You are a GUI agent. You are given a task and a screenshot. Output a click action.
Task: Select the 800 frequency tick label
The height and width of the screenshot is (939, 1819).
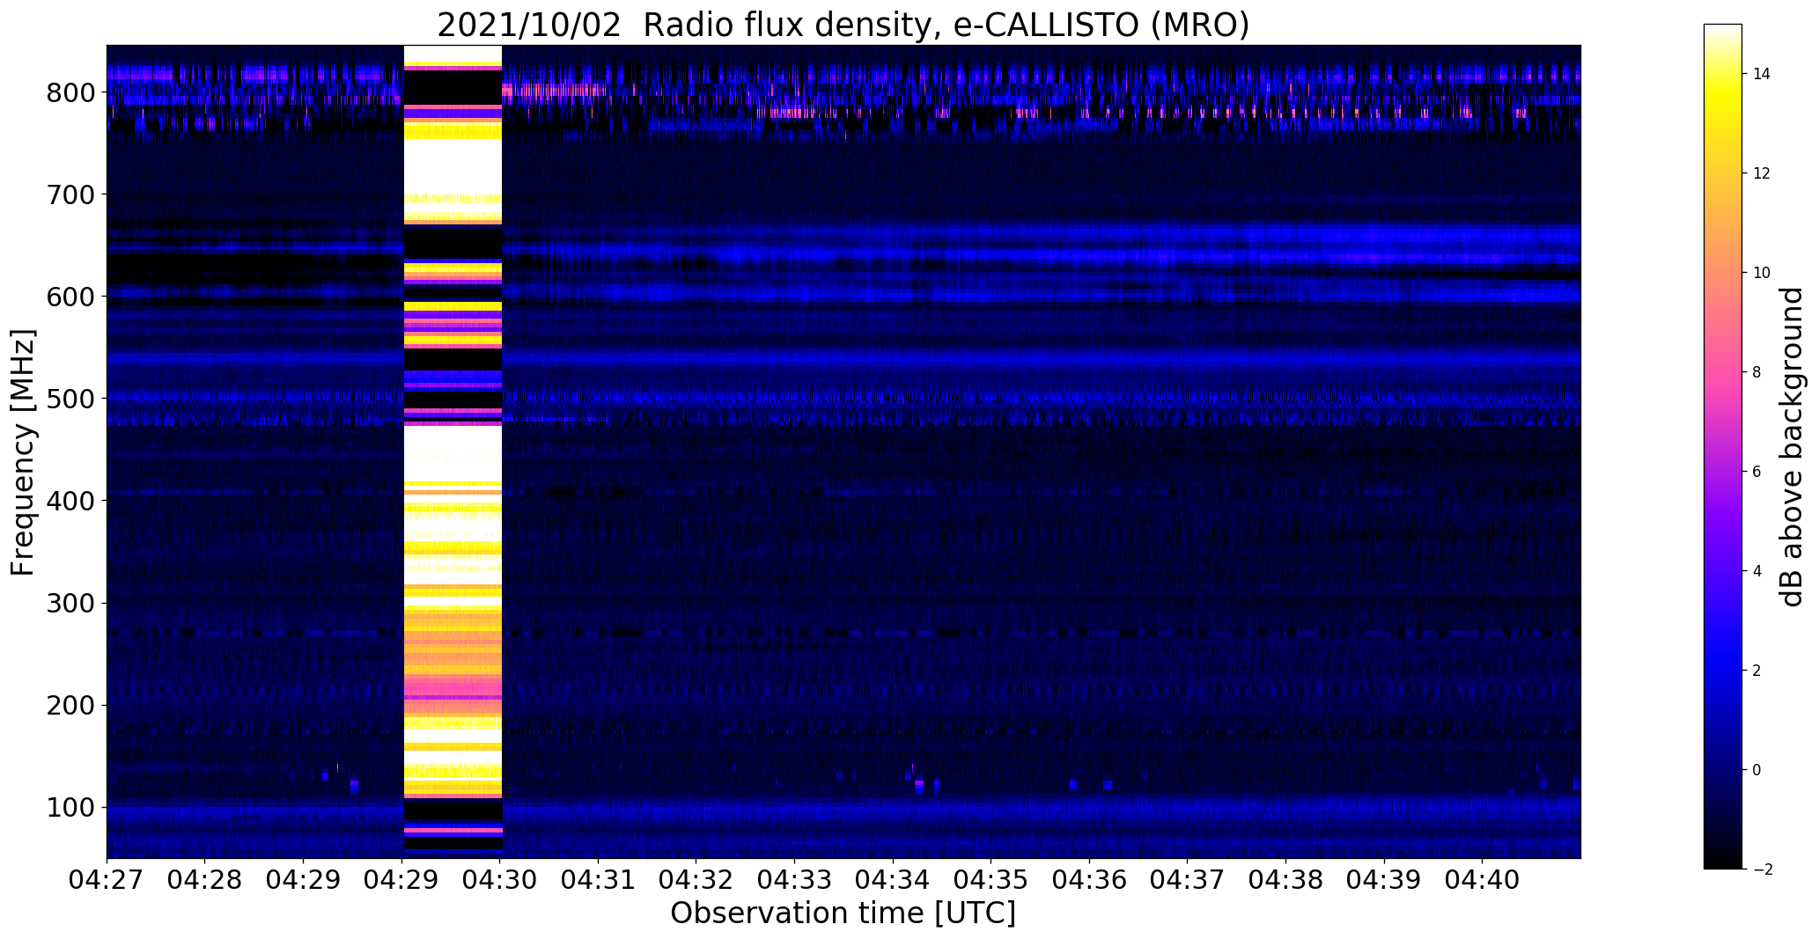click(x=71, y=92)
